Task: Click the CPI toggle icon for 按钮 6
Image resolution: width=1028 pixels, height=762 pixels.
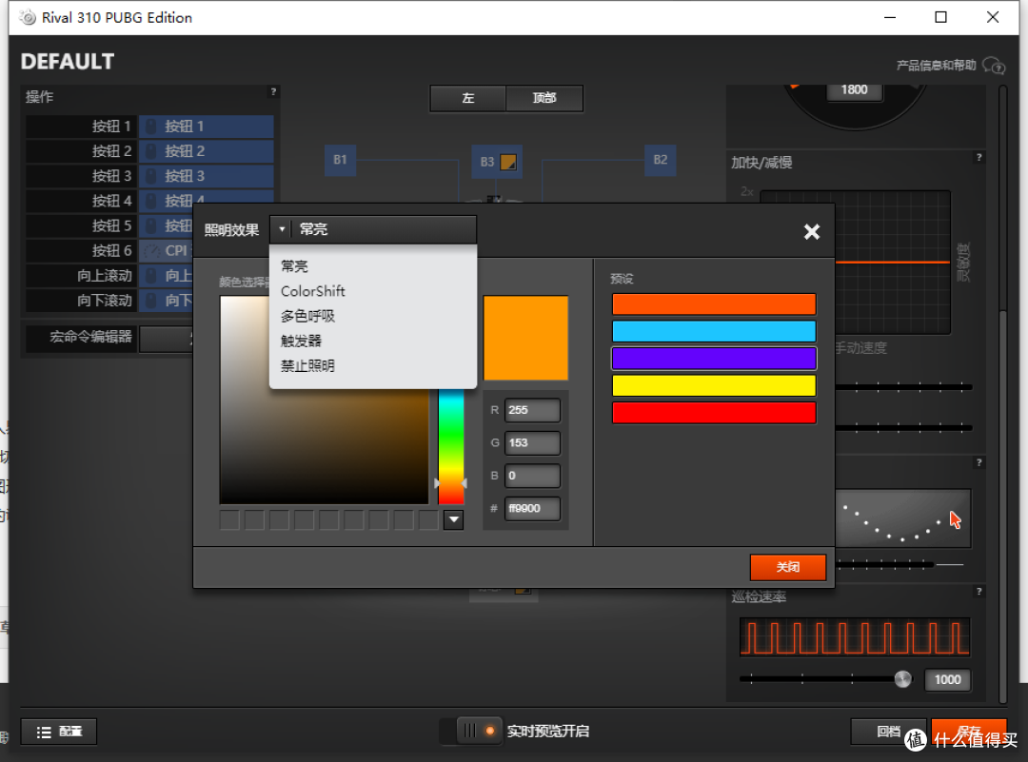Action: [151, 251]
